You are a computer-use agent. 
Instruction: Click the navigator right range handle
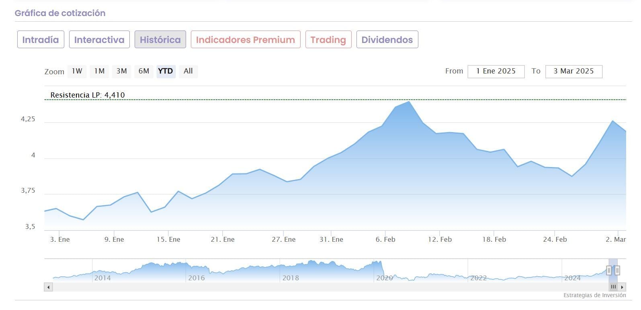tap(617, 270)
